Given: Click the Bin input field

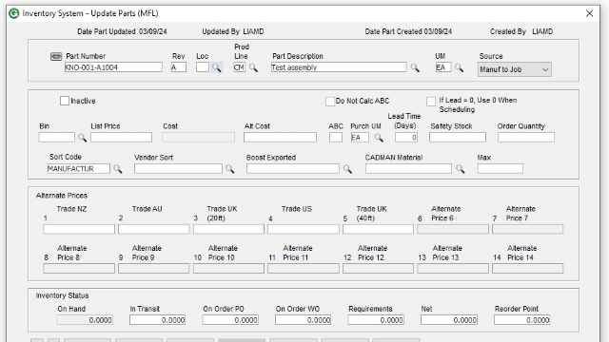Looking at the screenshot, I should click(x=57, y=137).
